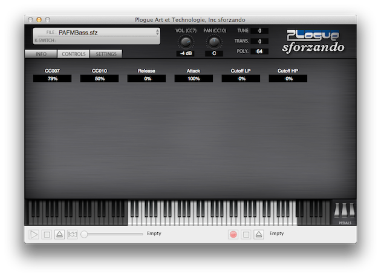Switch to the CONTROLS tab
The height and width of the screenshot is (277, 381).
tap(73, 54)
